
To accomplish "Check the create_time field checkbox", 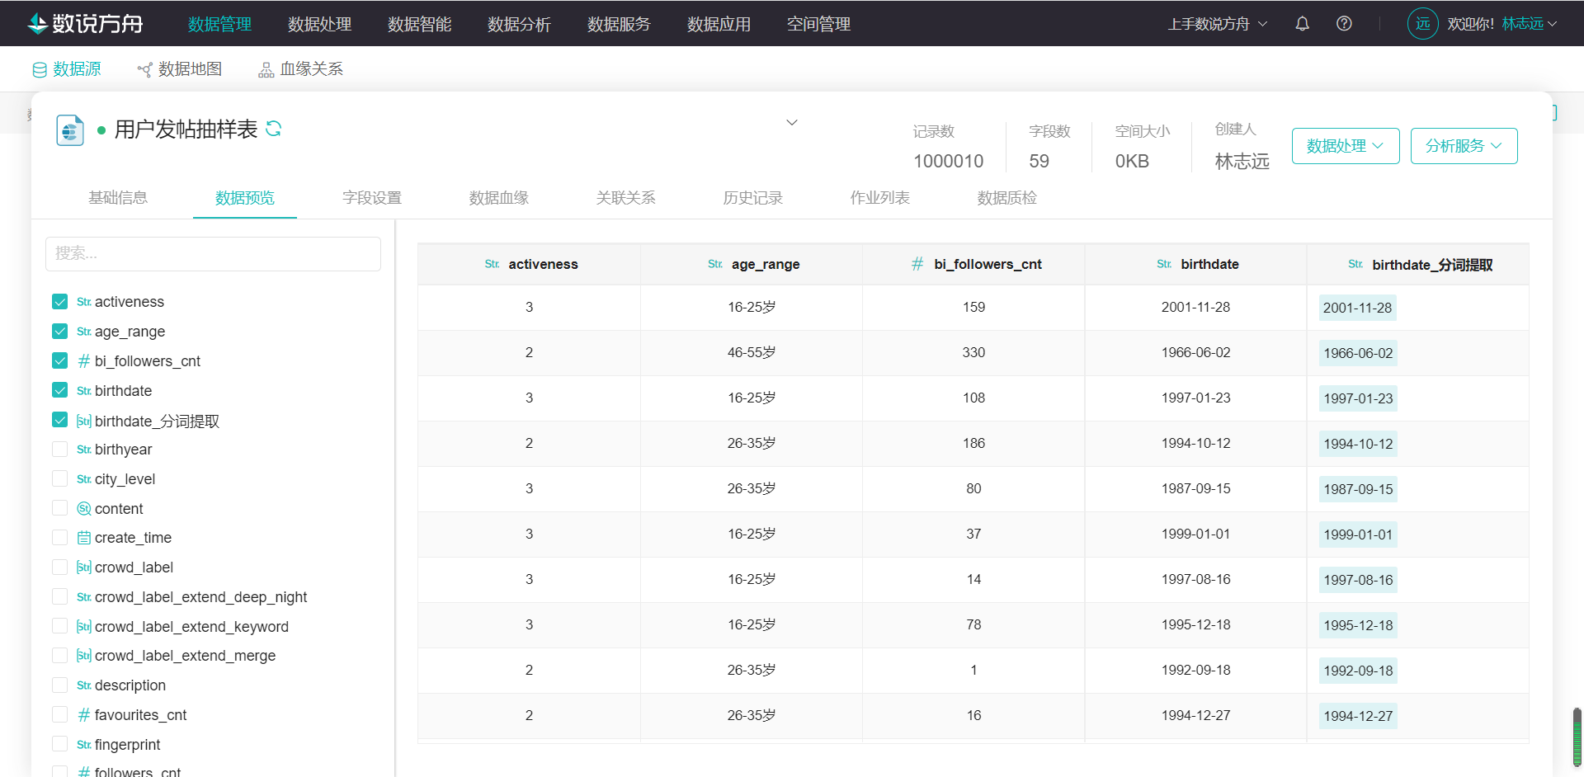I will coord(59,538).
